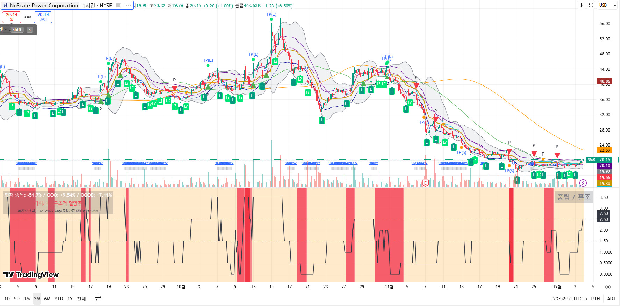Click the TradingView logo
Screen dimensions: 620x306
coord(31,275)
